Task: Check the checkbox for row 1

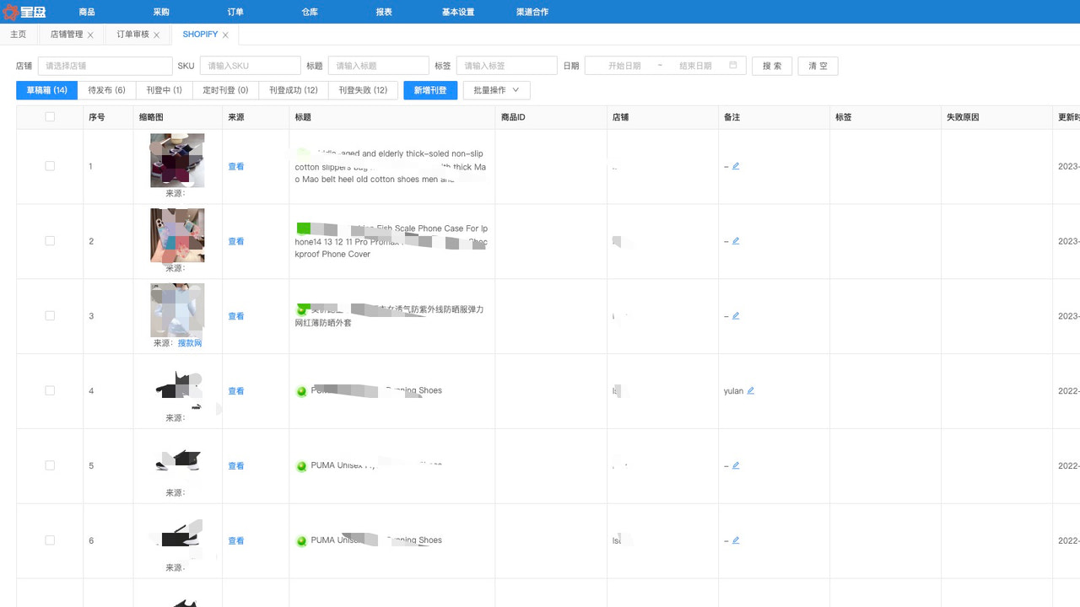Action: [50, 166]
